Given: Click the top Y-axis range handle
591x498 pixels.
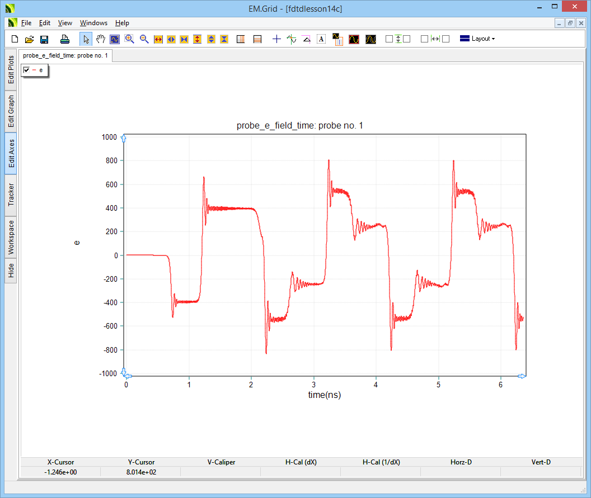Looking at the screenshot, I should tap(124, 138).
